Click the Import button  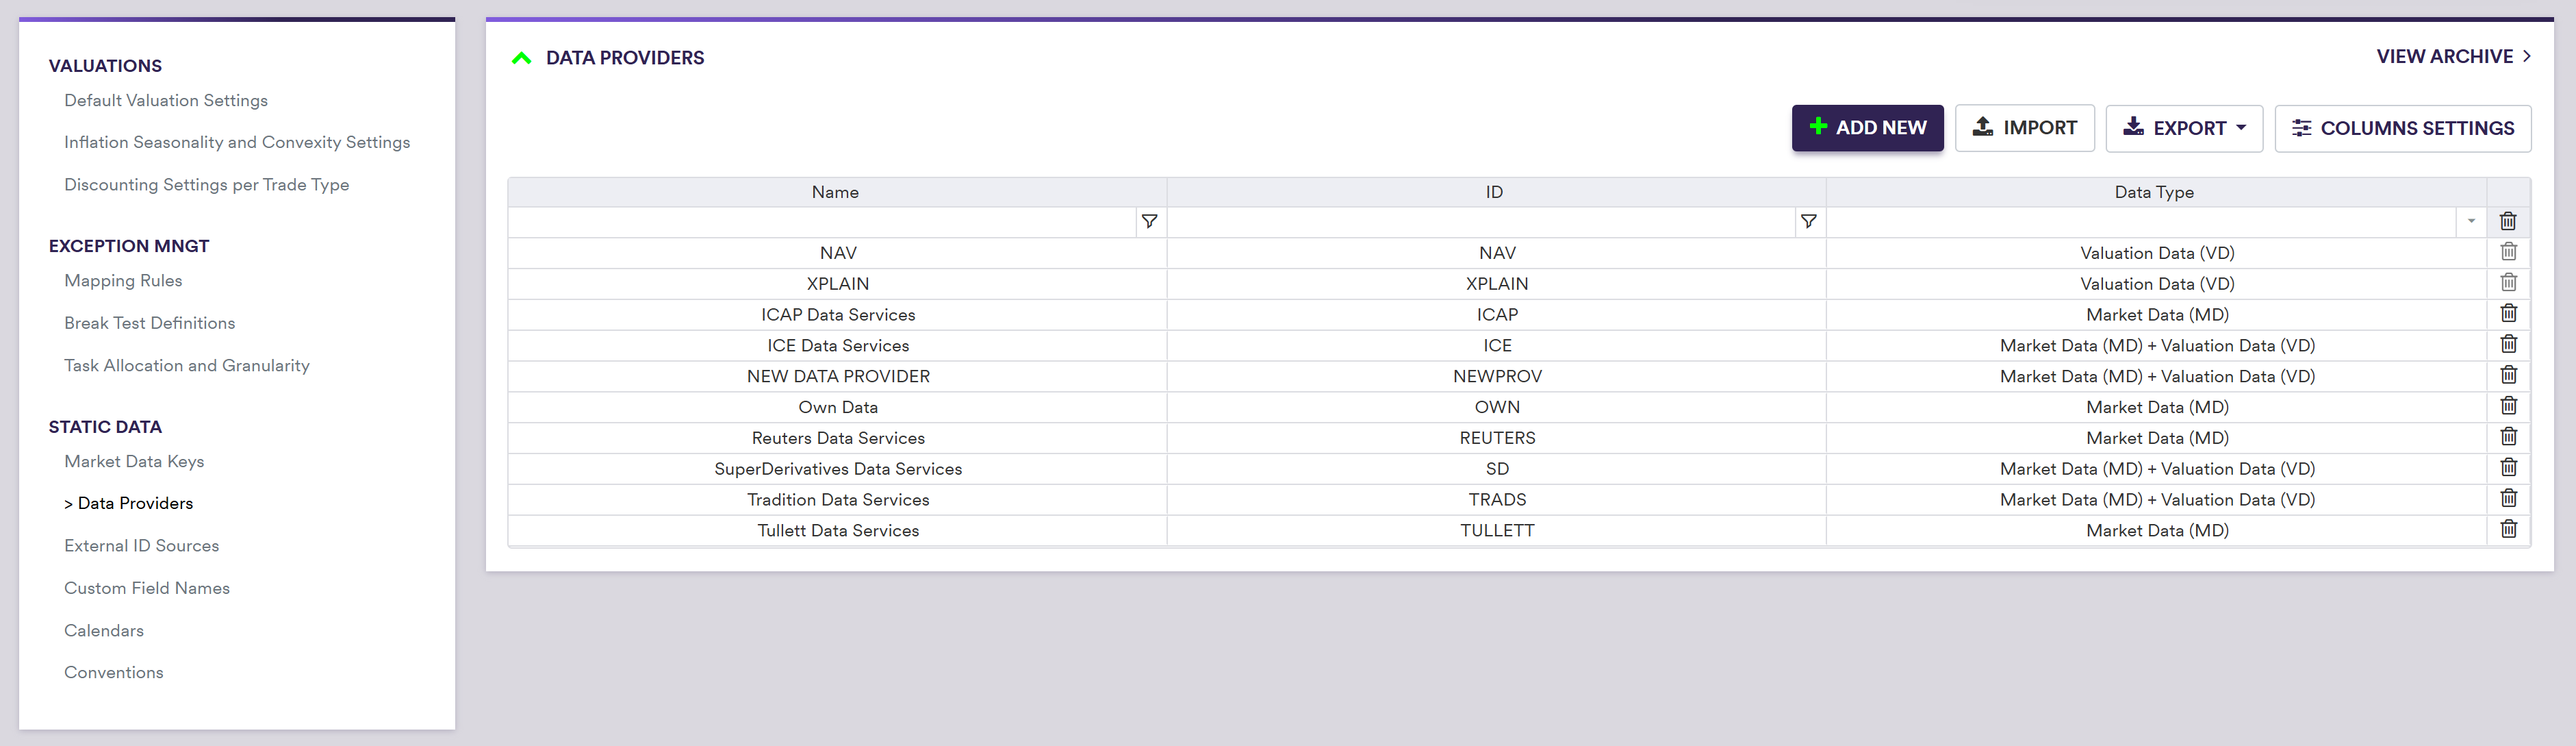coord(2024,128)
